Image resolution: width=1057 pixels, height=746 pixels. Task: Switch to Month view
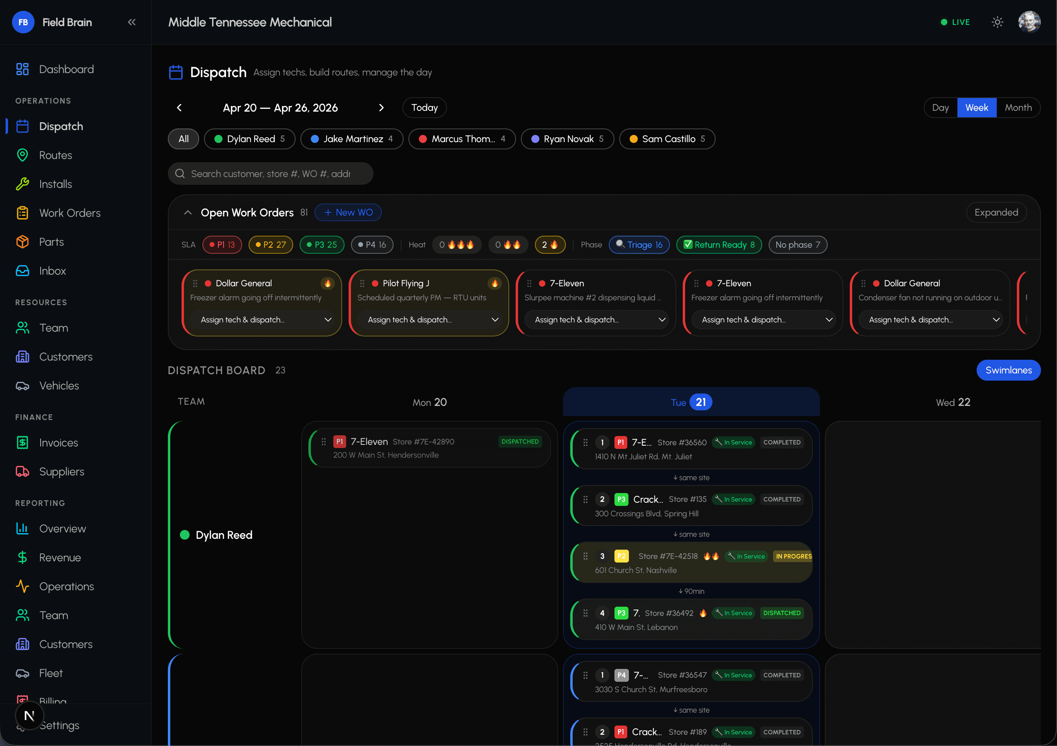tap(1018, 108)
